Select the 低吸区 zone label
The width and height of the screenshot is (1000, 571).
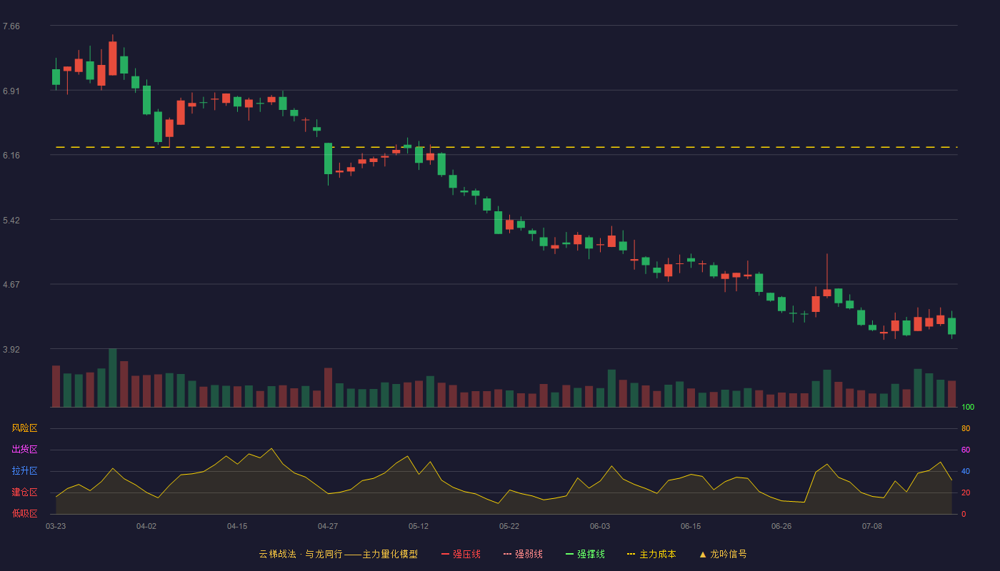pyautogui.click(x=25, y=513)
